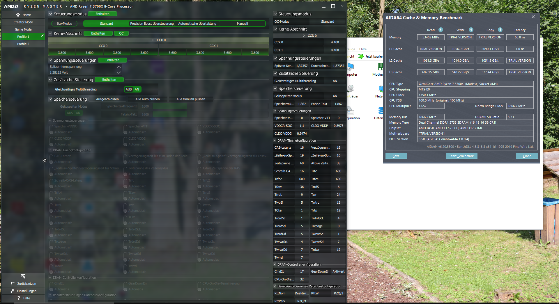Viewport: 559px width, 304px height.
Task: Click Start Benchmark button
Action: coord(461,156)
